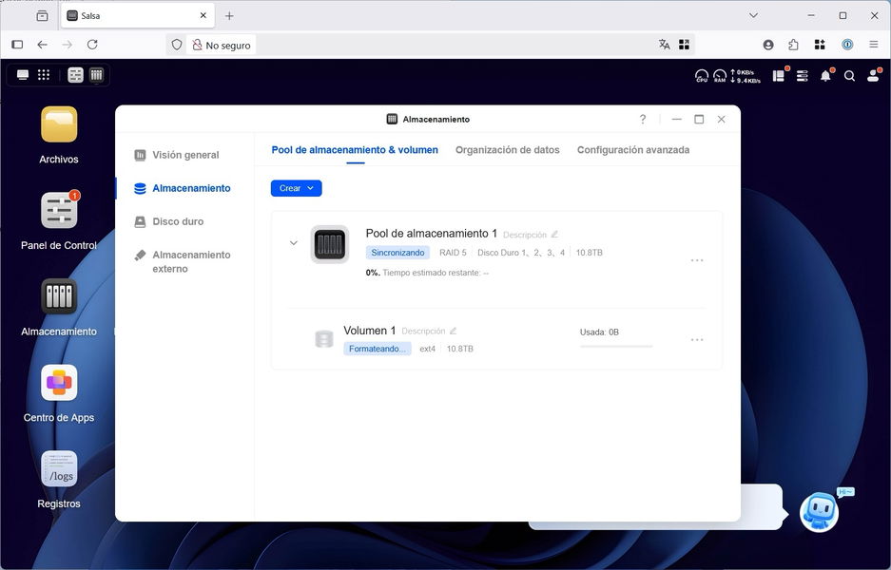891x570 pixels.
Task: Edit Pool de almacenamiento 1 description pencil
Action: [x=554, y=235]
